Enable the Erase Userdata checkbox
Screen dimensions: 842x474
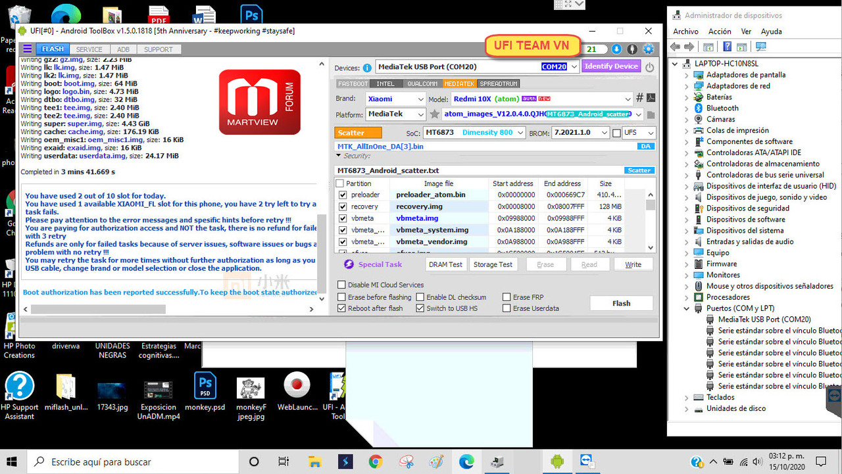pyautogui.click(x=507, y=308)
